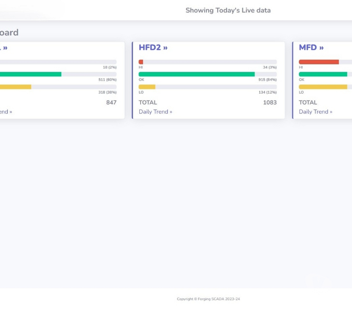Click Daily Trend » link in HFD2 card
352x310 pixels.
point(155,112)
